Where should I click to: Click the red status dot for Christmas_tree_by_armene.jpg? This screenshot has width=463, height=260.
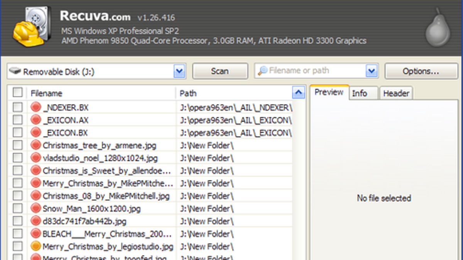[x=36, y=145]
